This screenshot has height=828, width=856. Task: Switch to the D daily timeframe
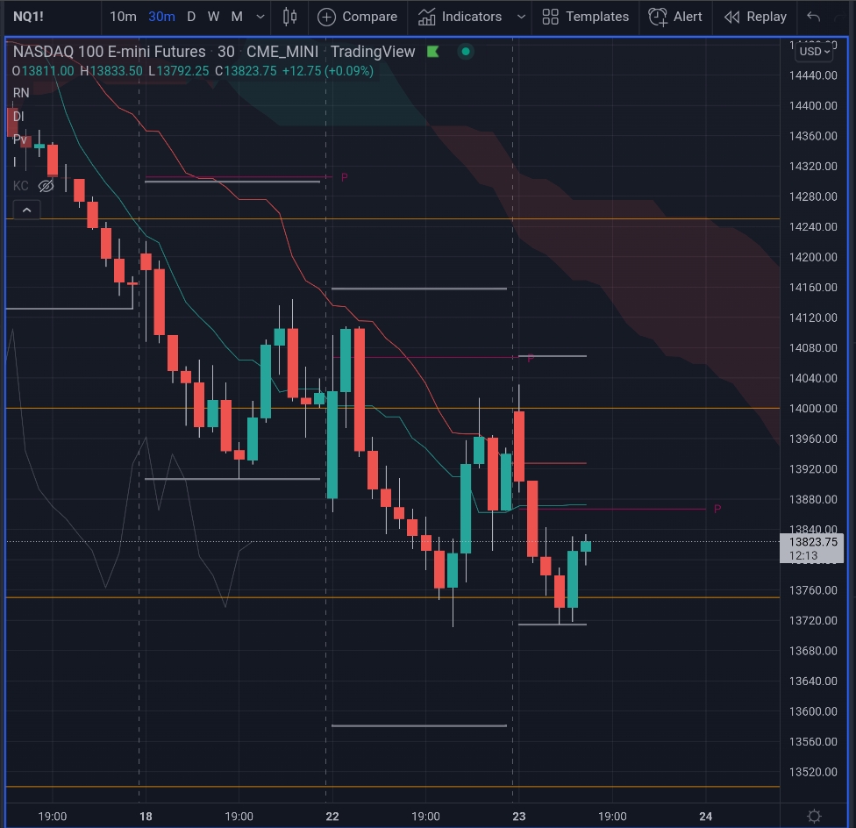point(191,17)
